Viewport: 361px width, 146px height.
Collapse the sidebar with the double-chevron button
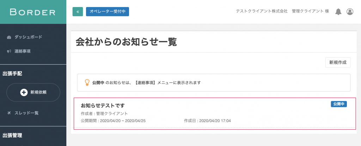78,12
